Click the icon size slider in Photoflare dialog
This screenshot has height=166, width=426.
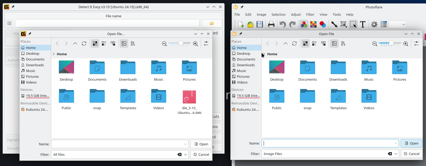(390, 43)
